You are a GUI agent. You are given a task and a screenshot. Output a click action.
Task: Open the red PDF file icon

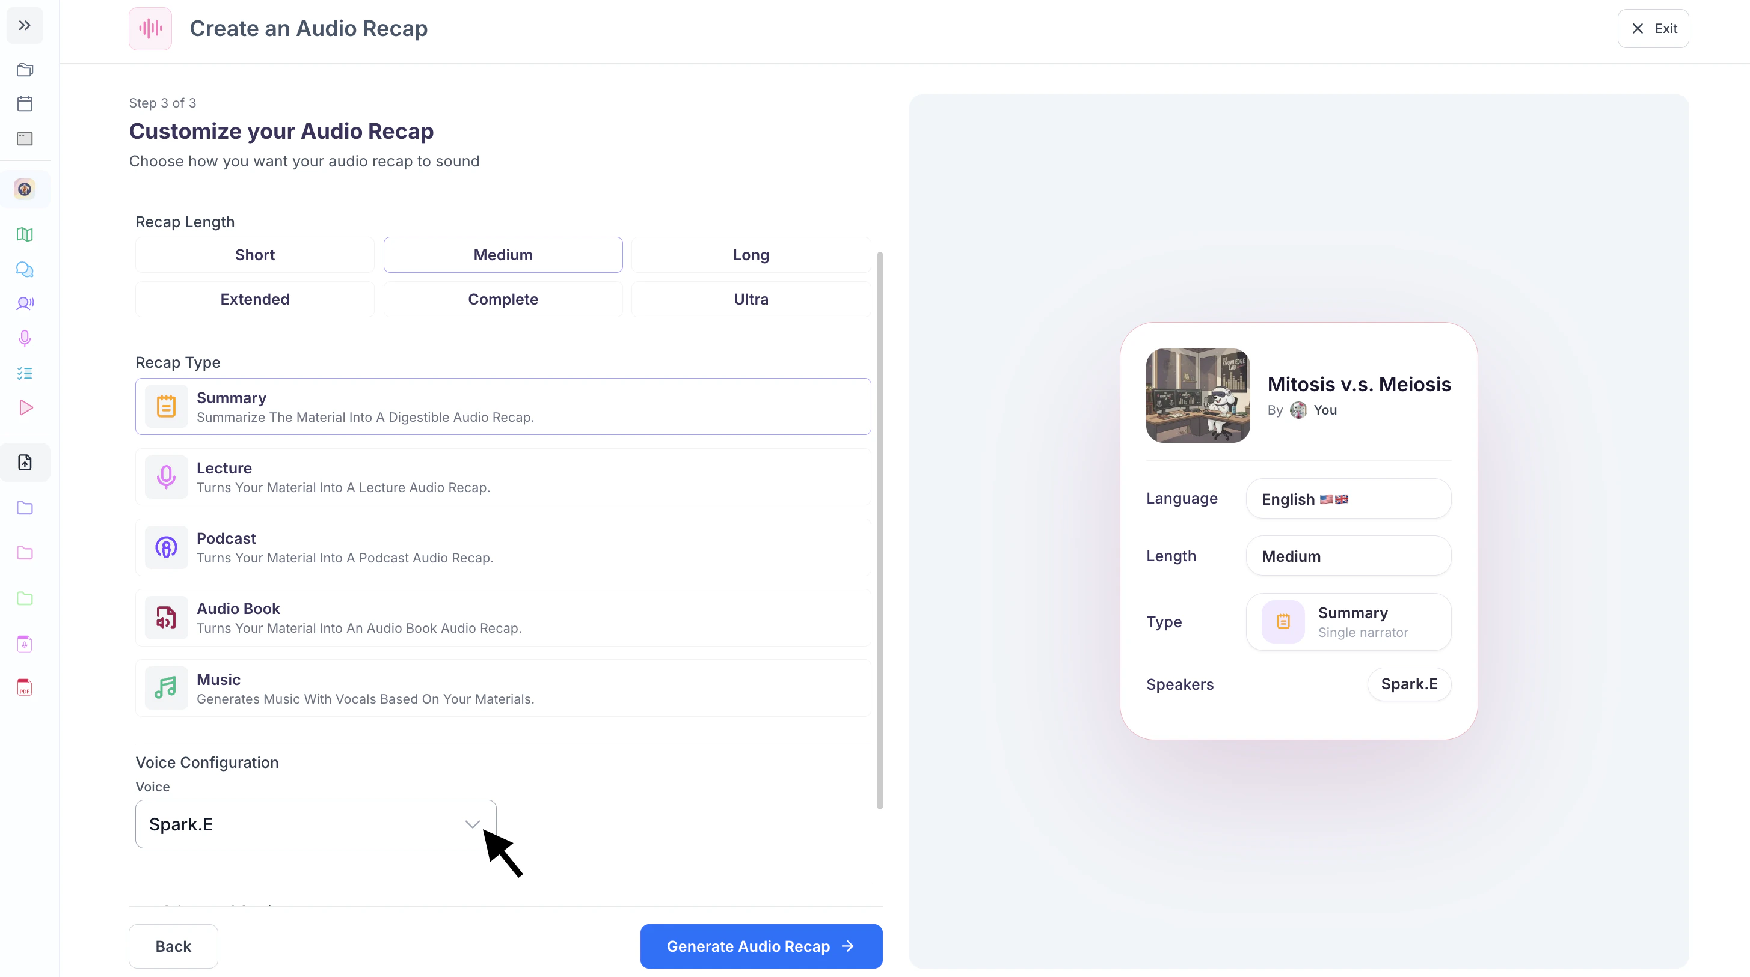(25, 687)
